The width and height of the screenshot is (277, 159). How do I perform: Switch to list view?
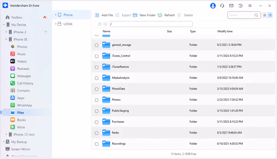tap(270, 15)
